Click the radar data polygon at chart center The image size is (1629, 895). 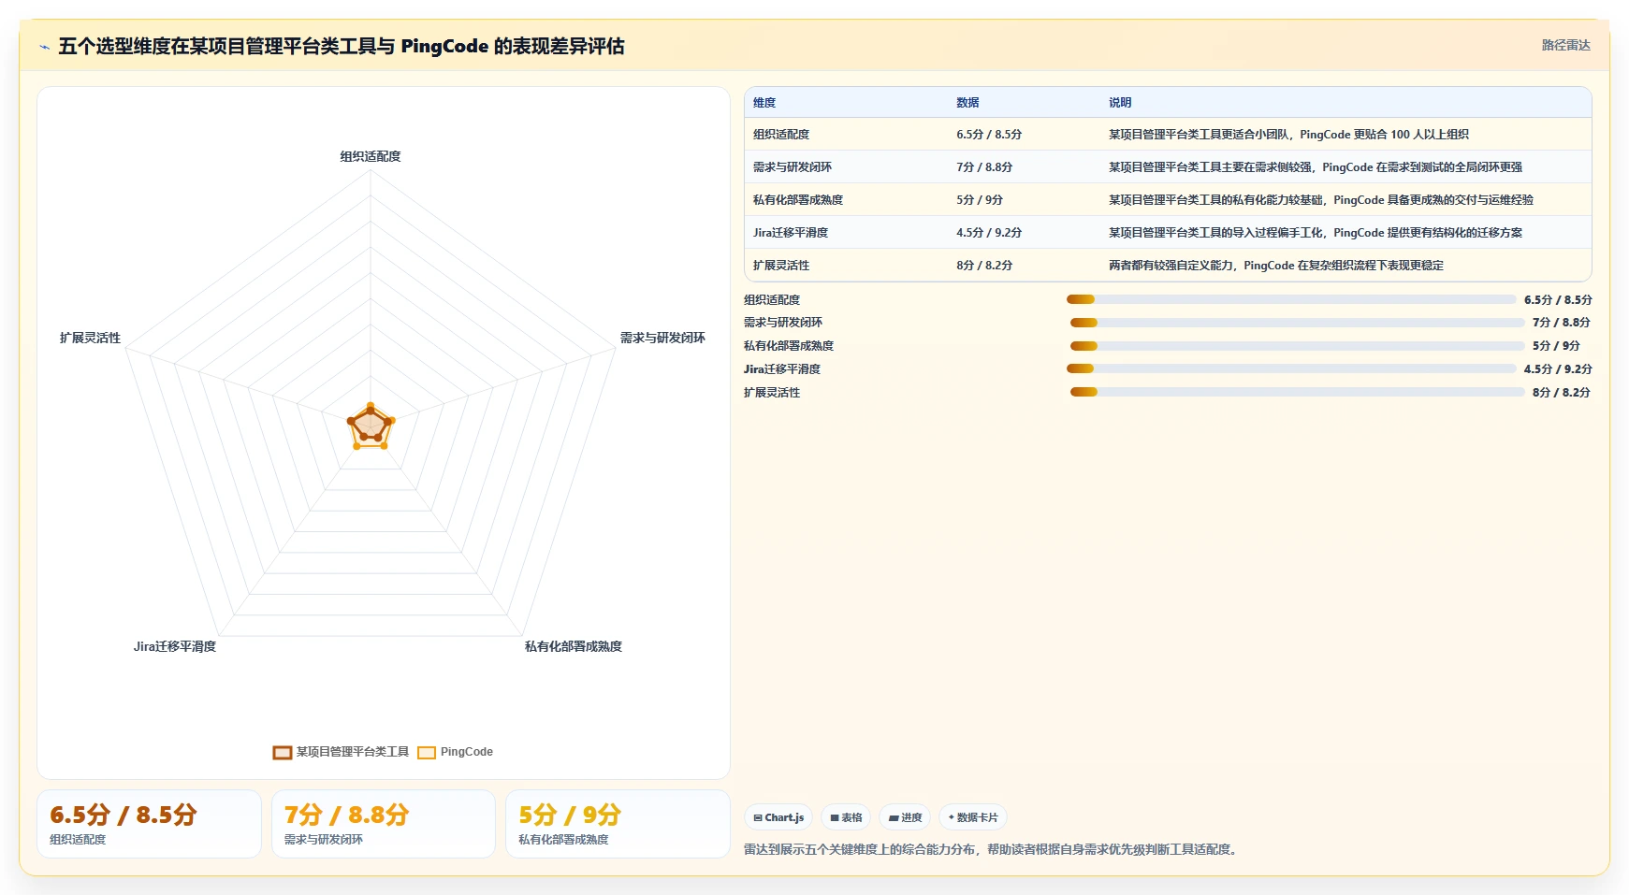point(371,426)
